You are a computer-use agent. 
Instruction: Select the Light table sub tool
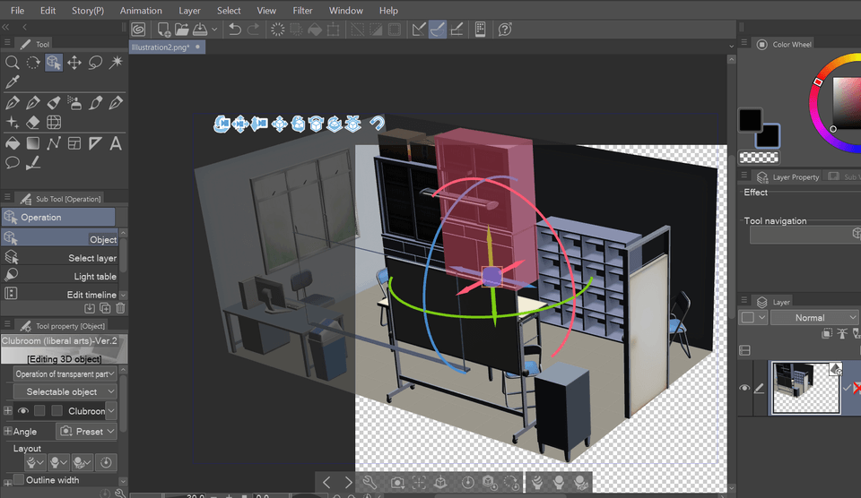point(59,276)
